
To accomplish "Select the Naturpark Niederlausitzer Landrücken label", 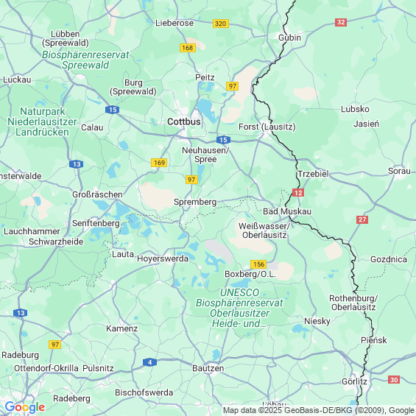I will [42, 121].
